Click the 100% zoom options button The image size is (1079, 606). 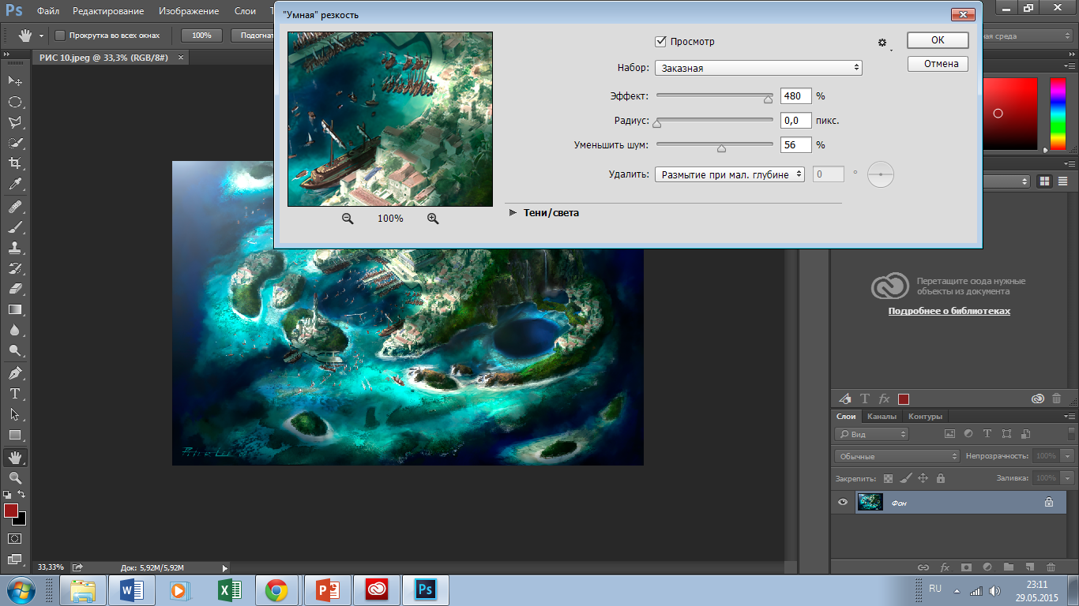[x=201, y=36]
